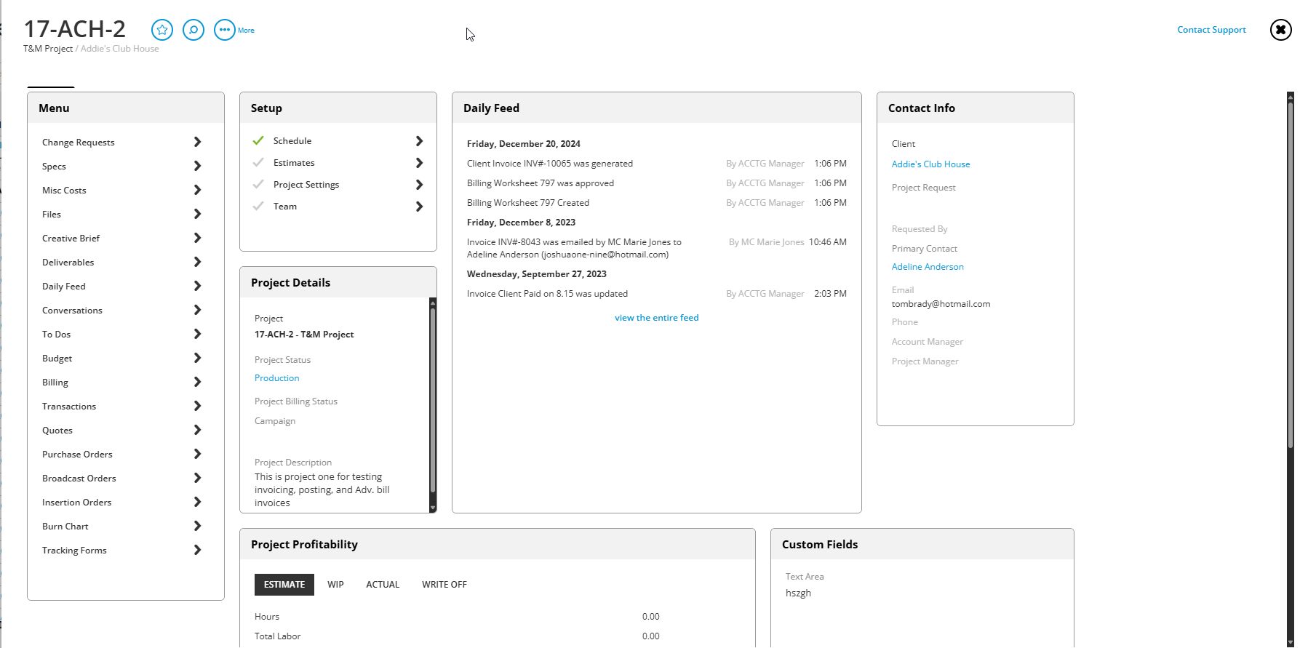
Task: Close the project window with X icon
Action: coord(1281,30)
